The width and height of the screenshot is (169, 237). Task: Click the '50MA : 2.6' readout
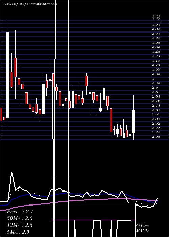pos(20,218)
